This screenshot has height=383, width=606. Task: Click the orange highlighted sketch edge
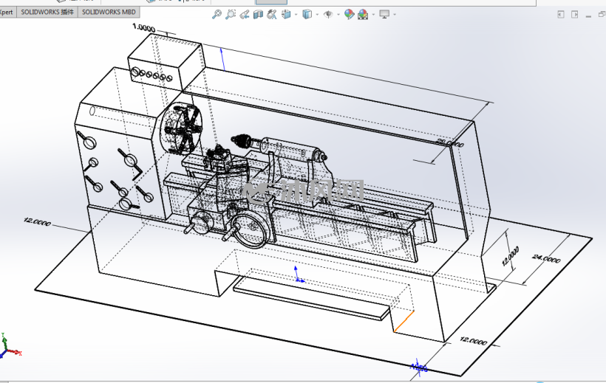404,321
